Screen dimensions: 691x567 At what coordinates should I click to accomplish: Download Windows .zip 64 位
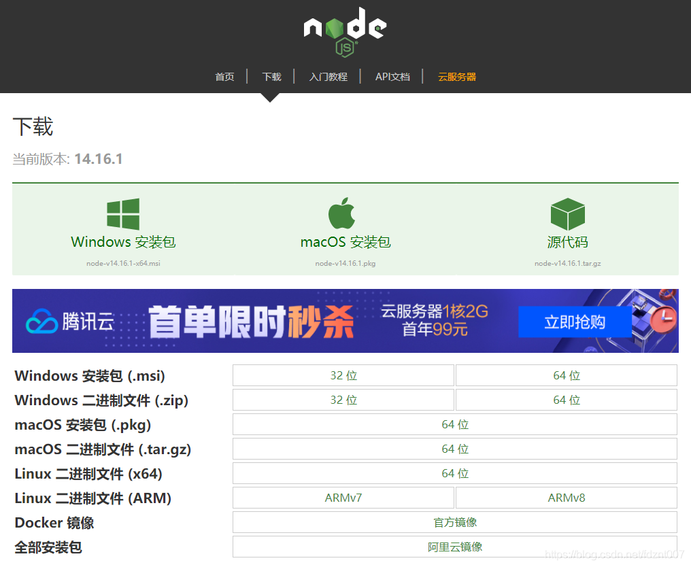tap(567, 400)
